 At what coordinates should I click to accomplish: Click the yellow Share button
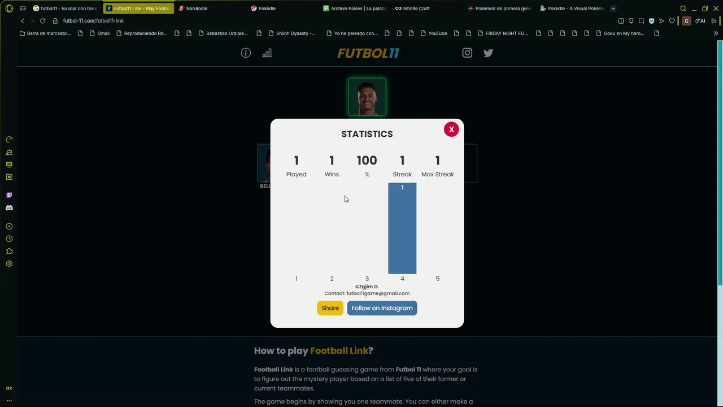pos(330,308)
